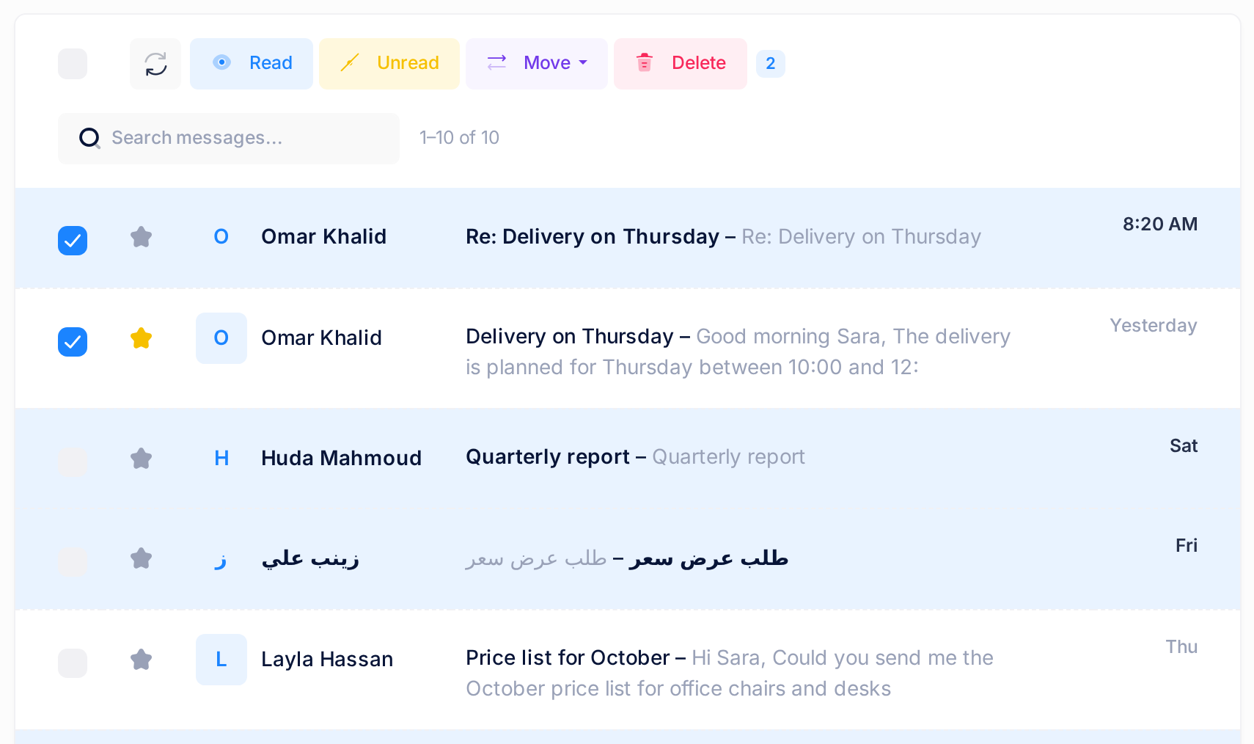Focus the Search messages field
The image size is (1254, 744).
coord(229,139)
